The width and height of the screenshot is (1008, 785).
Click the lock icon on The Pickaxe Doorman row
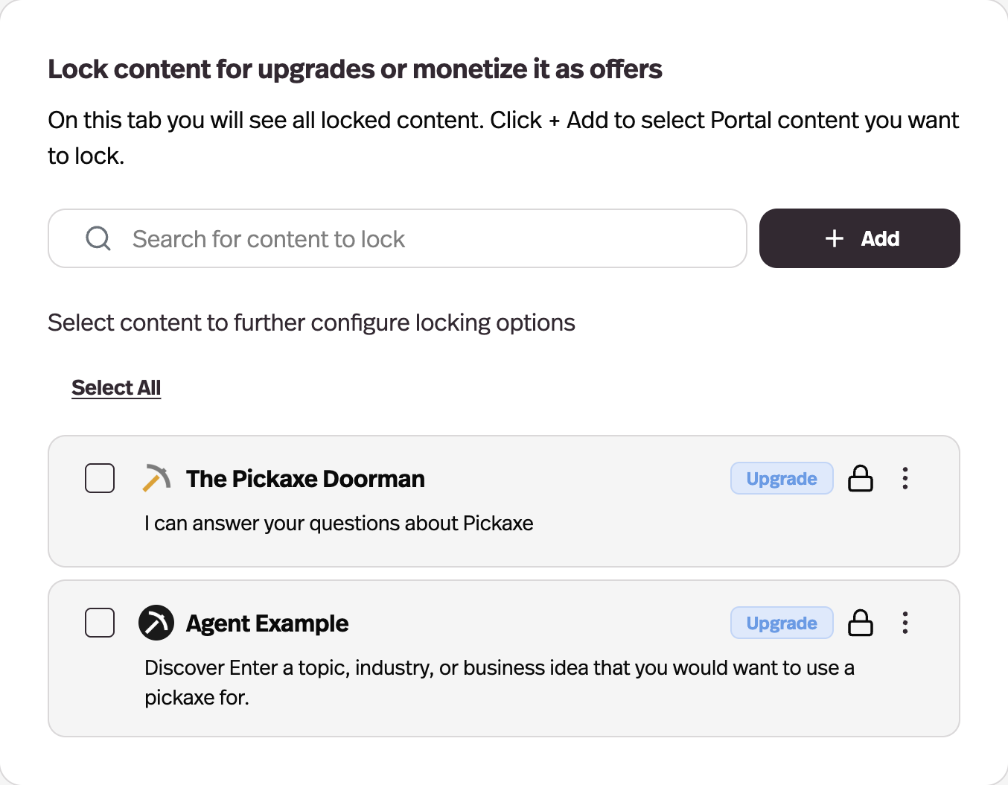[x=861, y=478]
